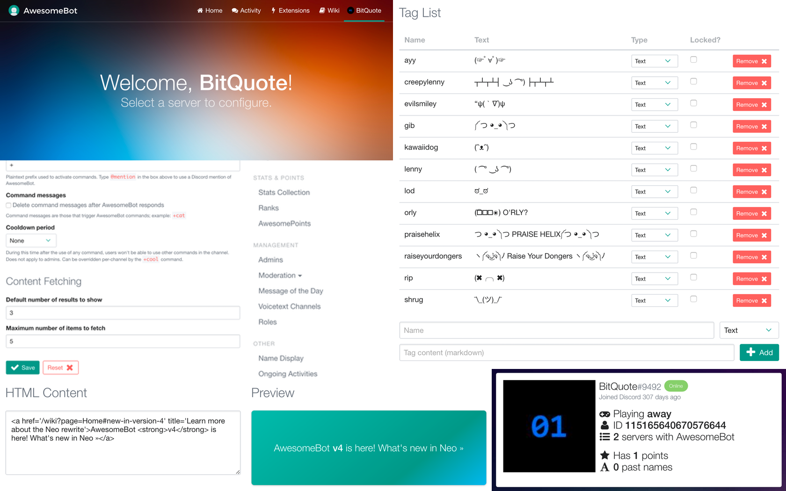
Task: Remove the lenny tag
Action: point(751,170)
